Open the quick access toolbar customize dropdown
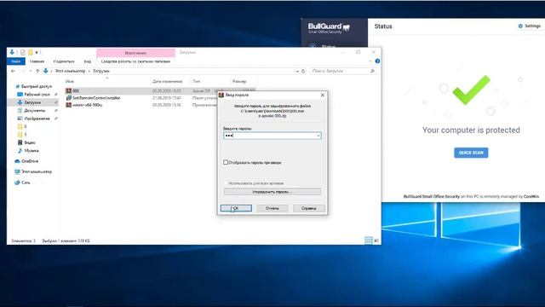 (37, 53)
